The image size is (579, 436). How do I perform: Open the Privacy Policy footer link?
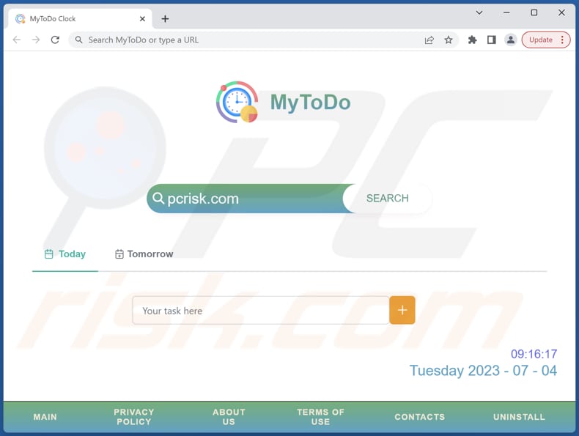pos(134,417)
